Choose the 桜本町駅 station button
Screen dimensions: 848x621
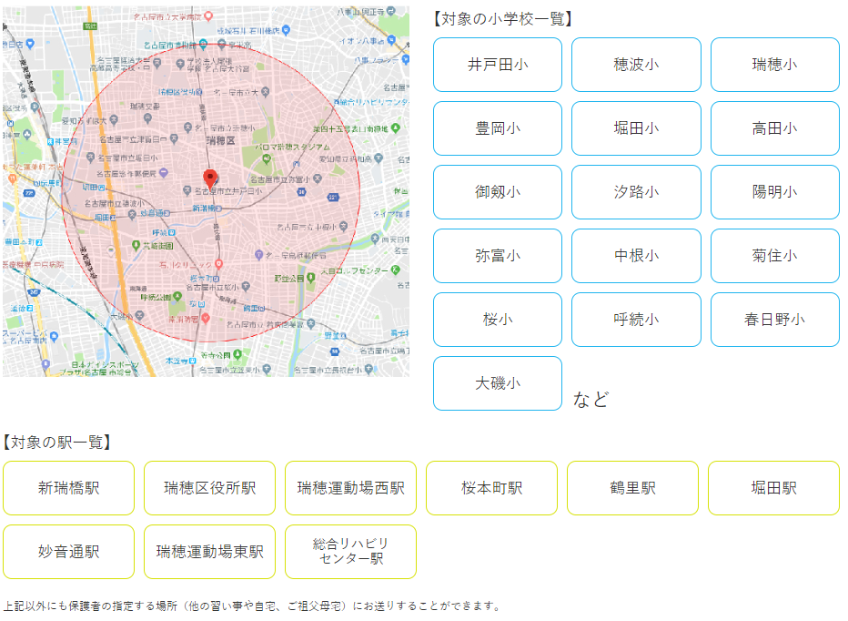491,488
